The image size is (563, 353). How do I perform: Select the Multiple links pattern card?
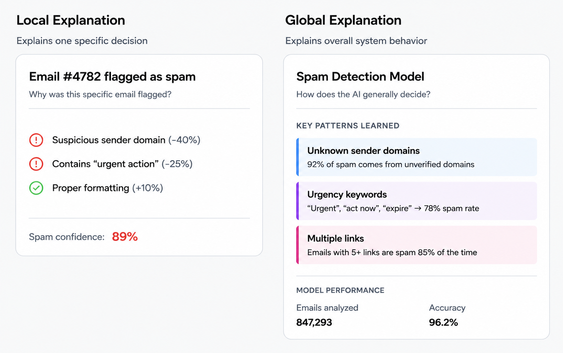pyautogui.click(x=416, y=245)
